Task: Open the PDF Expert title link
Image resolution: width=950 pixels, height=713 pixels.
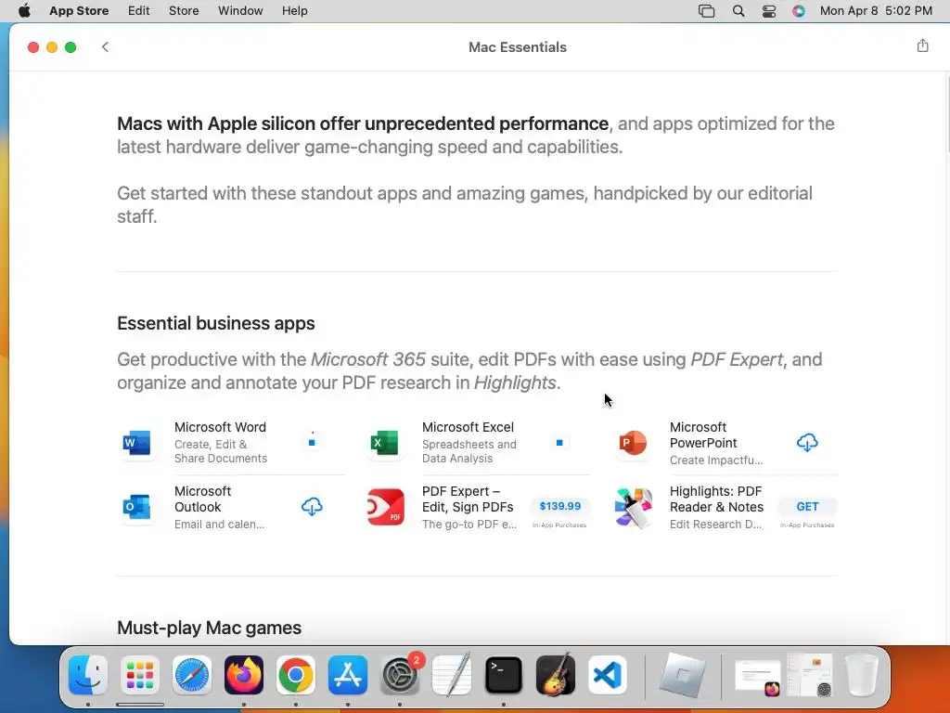Action: (x=468, y=499)
